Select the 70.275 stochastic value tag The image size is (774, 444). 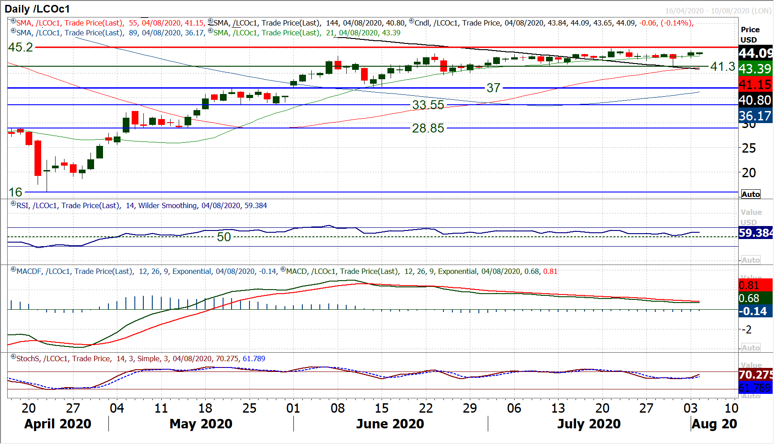[x=756, y=375]
